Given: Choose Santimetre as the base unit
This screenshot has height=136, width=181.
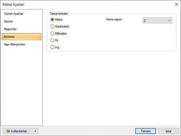Looking at the screenshot, I should coord(52,26).
